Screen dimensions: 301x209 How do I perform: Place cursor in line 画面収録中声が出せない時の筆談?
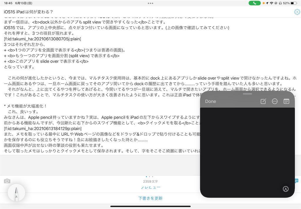pos(54,145)
